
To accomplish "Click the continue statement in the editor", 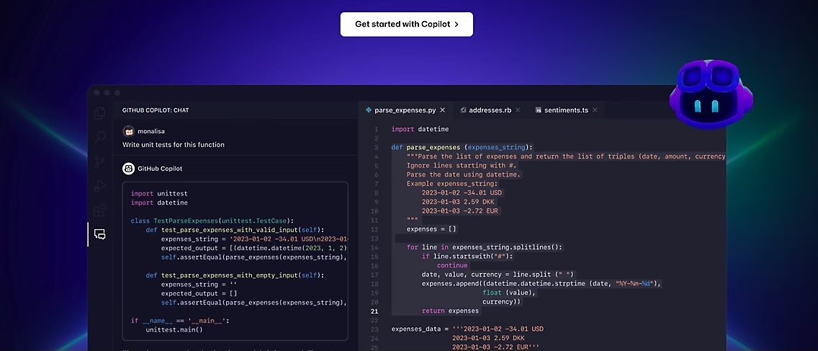I will (452, 265).
